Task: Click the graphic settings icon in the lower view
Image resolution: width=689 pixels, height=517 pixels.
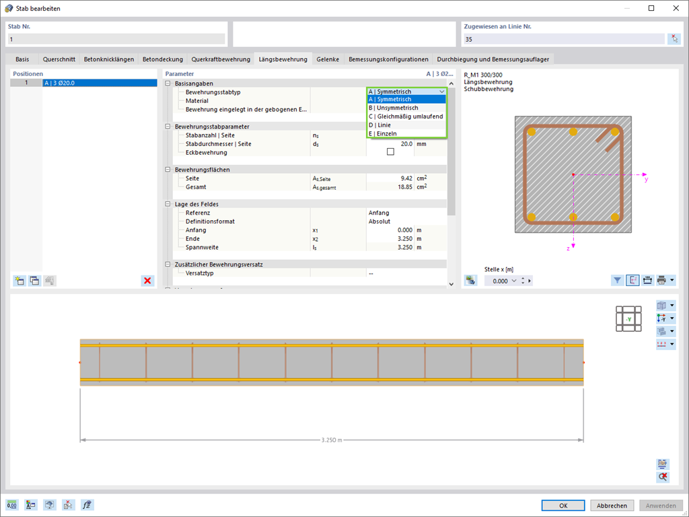Action: pos(663,464)
